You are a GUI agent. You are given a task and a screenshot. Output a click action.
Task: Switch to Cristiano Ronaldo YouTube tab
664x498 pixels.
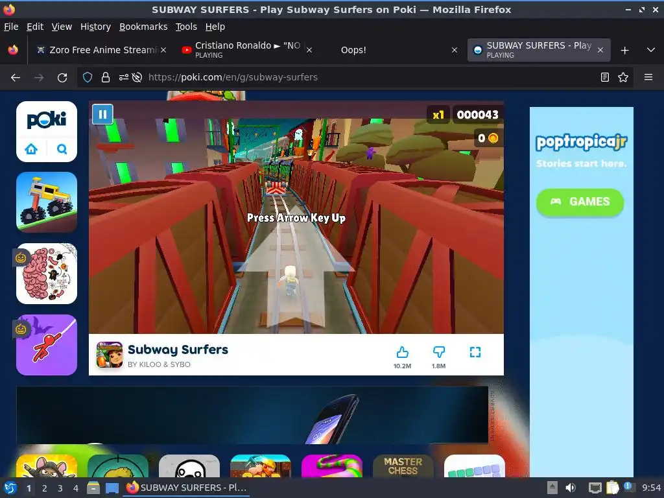247,50
